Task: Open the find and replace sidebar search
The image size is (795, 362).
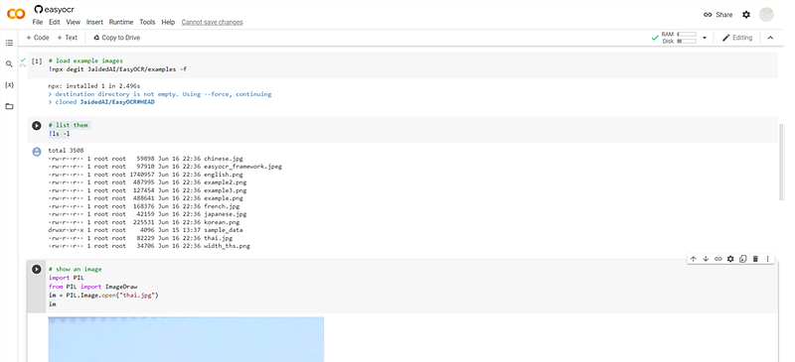Action: point(9,63)
